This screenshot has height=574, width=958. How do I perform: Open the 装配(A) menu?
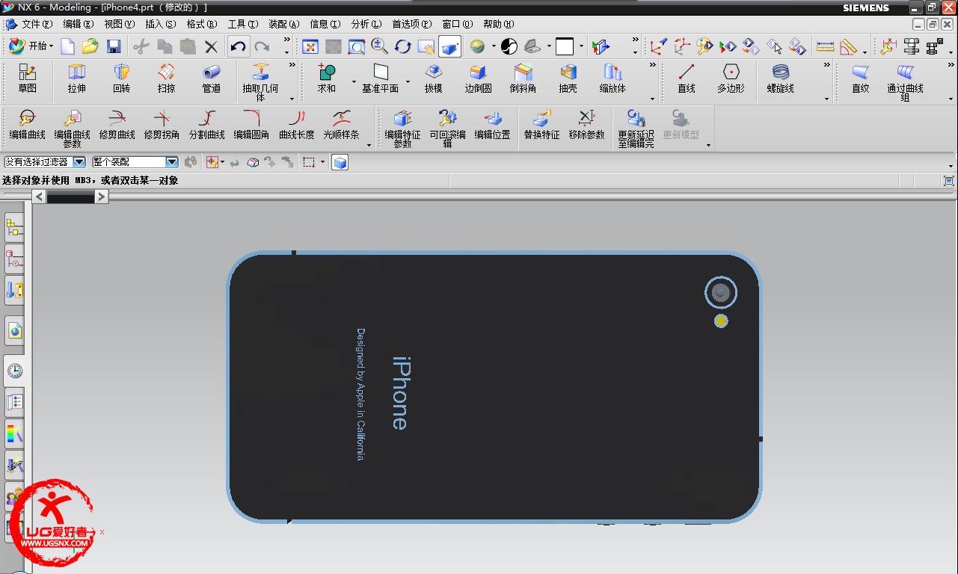pyautogui.click(x=284, y=25)
